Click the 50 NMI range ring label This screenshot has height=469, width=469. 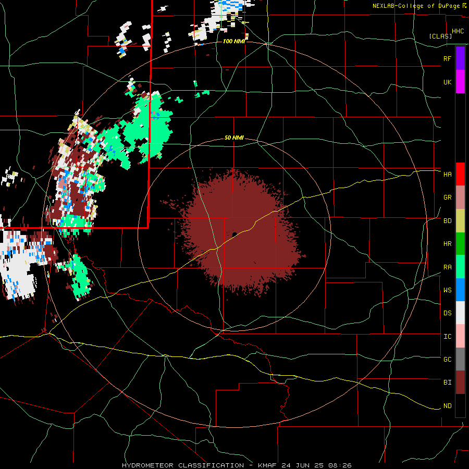click(x=234, y=138)
